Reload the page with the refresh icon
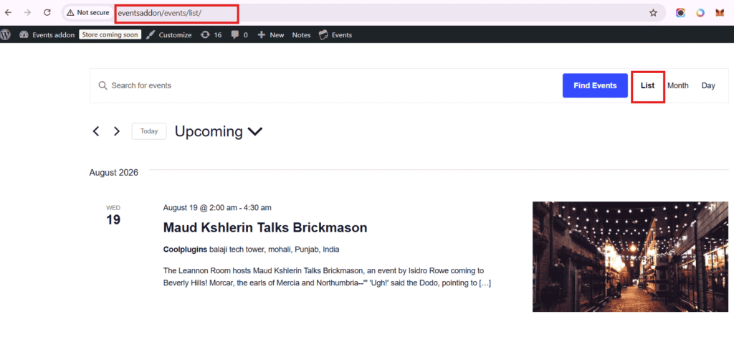 pyautogui.click(x=47, y=13)
